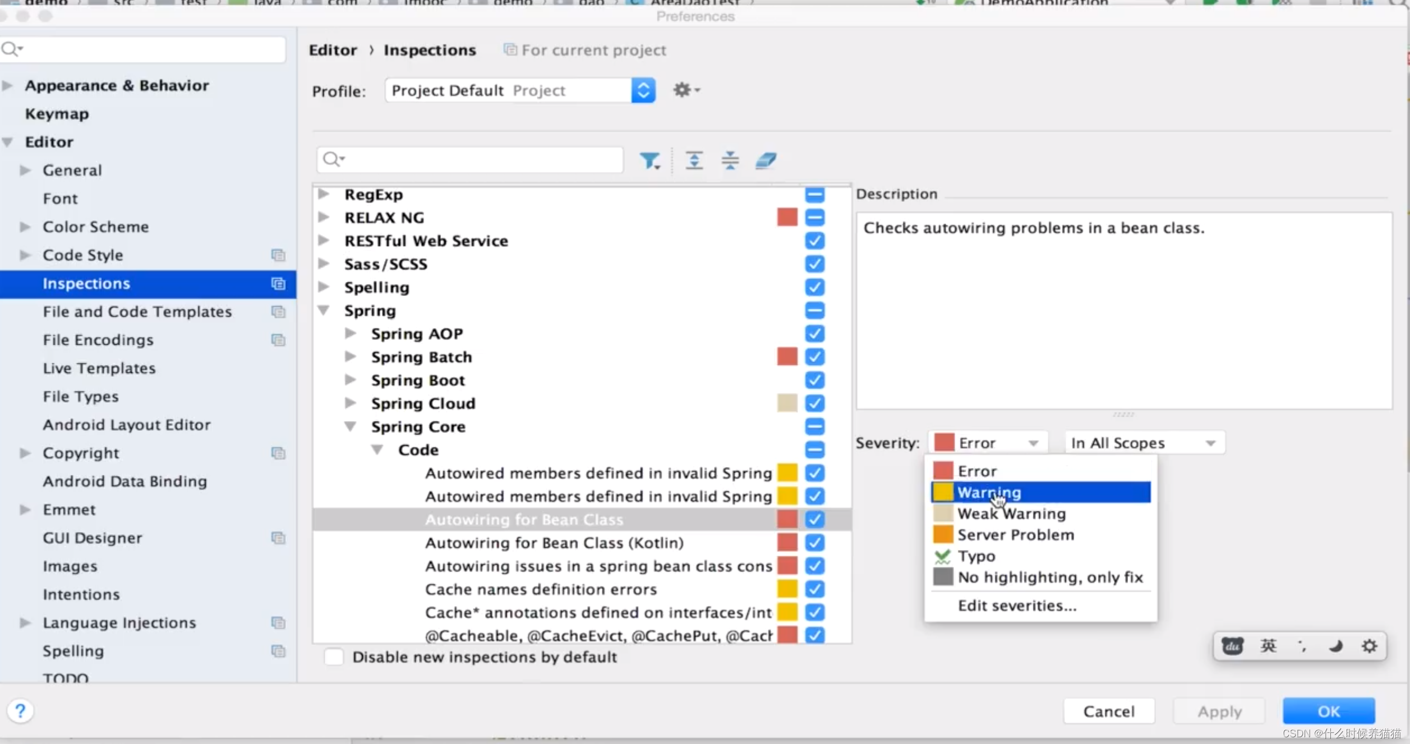1410x744 pixels.
Task: Click the RELAX NG red severity swatch
Action: 787,218
